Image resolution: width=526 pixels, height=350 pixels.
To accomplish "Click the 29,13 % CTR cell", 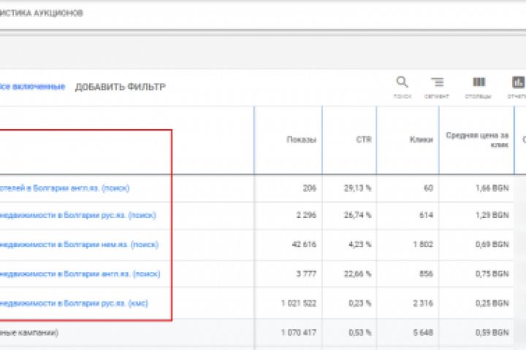I will tap(358, 188).
